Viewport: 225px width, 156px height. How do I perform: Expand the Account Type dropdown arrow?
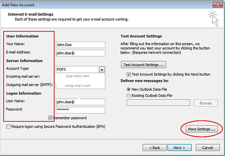coord(102,70)
